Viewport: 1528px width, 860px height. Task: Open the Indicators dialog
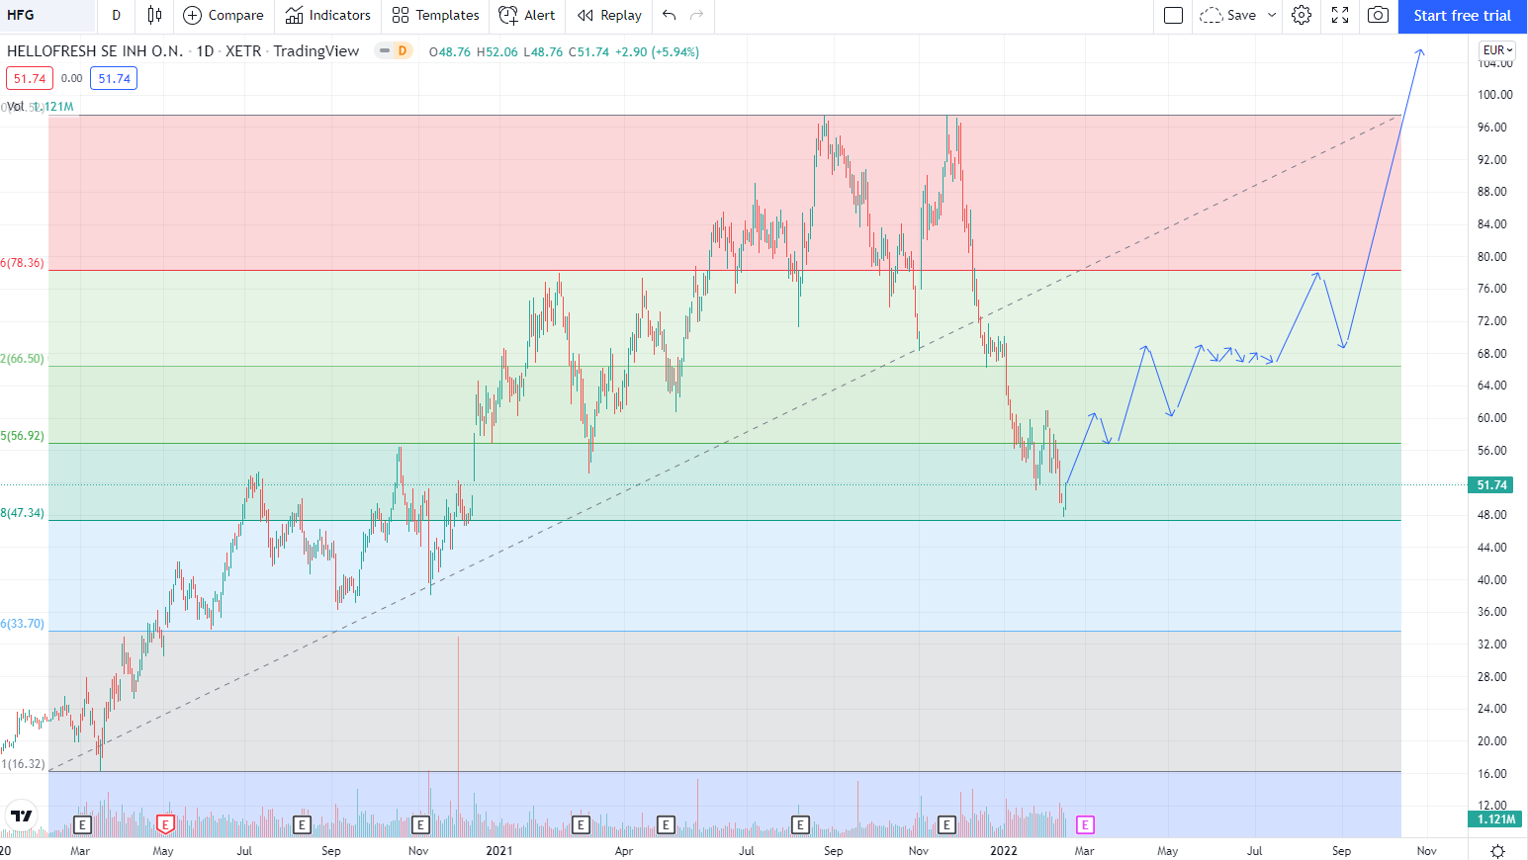click(328, 16)
